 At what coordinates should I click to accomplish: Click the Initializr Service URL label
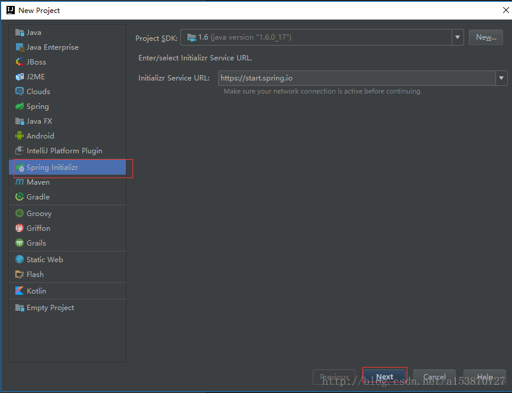[x=174, y=78]
